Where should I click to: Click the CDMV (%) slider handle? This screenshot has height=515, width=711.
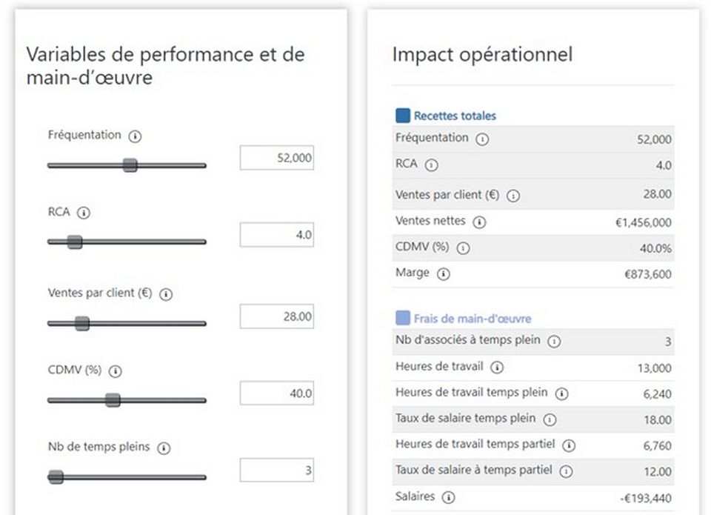click(x=113, y=400)
